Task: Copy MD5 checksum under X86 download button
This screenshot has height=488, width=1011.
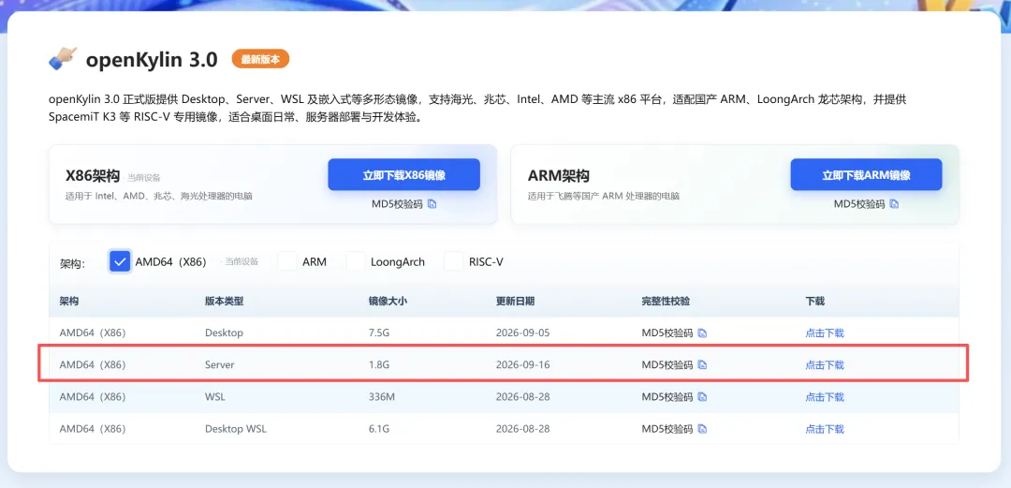Action: pyautogui.click(x=432, y=204)
